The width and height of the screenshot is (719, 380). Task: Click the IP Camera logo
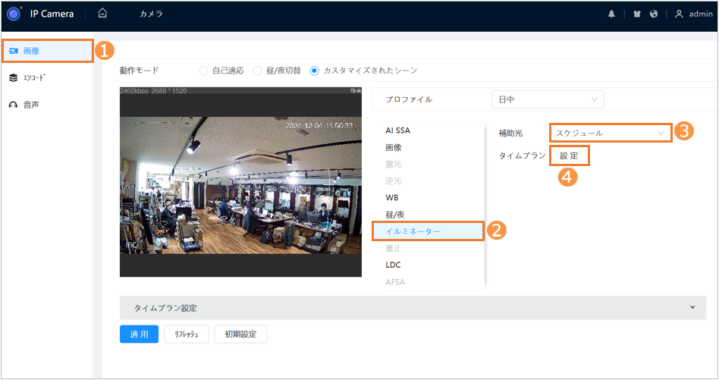coord(14,14)
